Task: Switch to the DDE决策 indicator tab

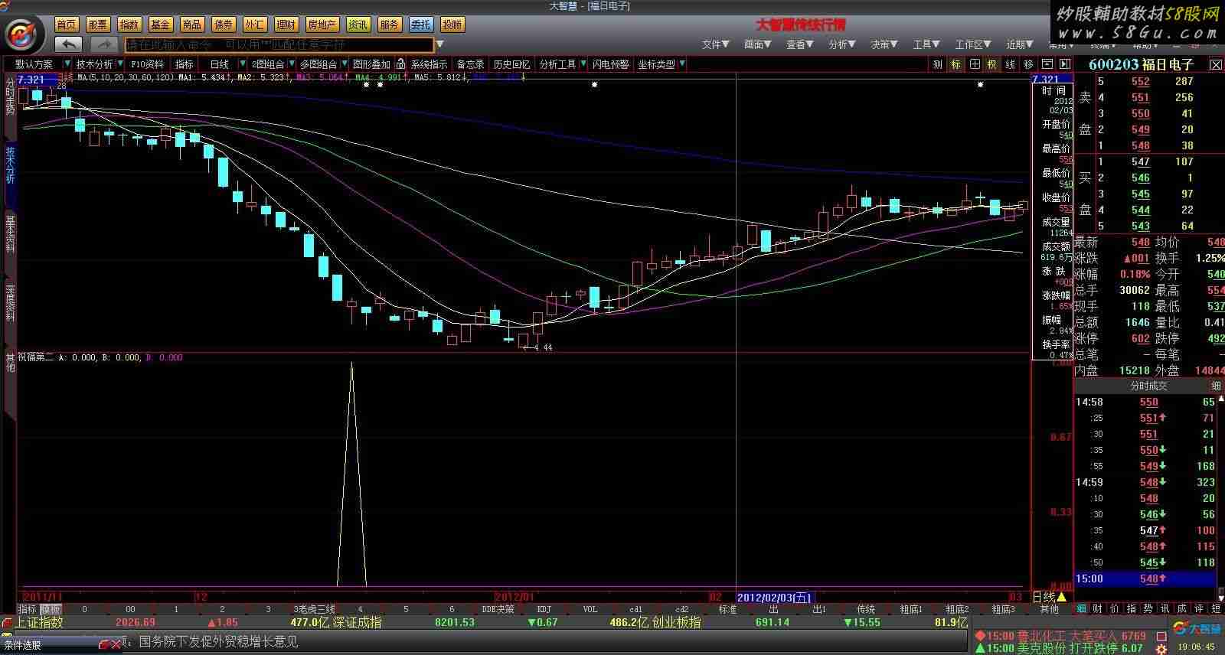Action: point(498,610)
